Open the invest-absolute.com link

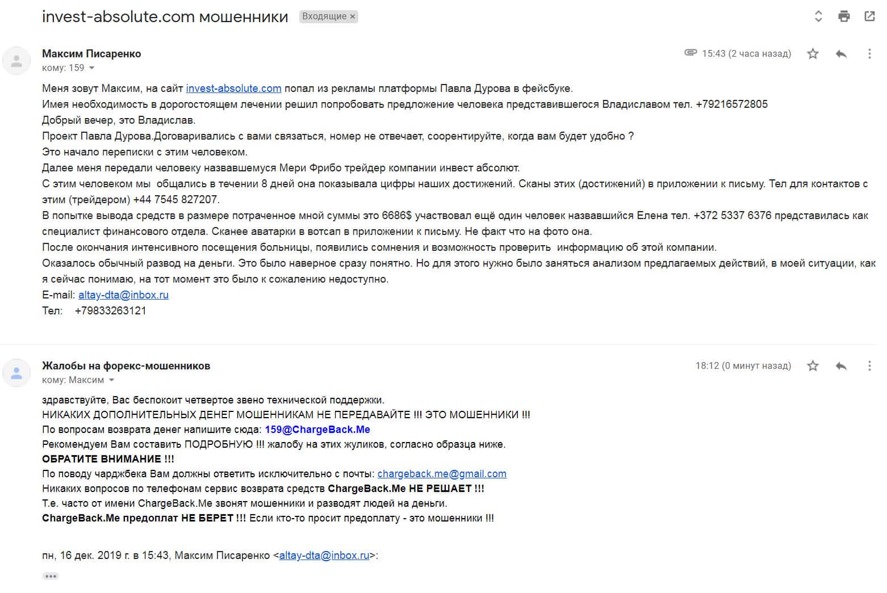(x=233, y=89)
